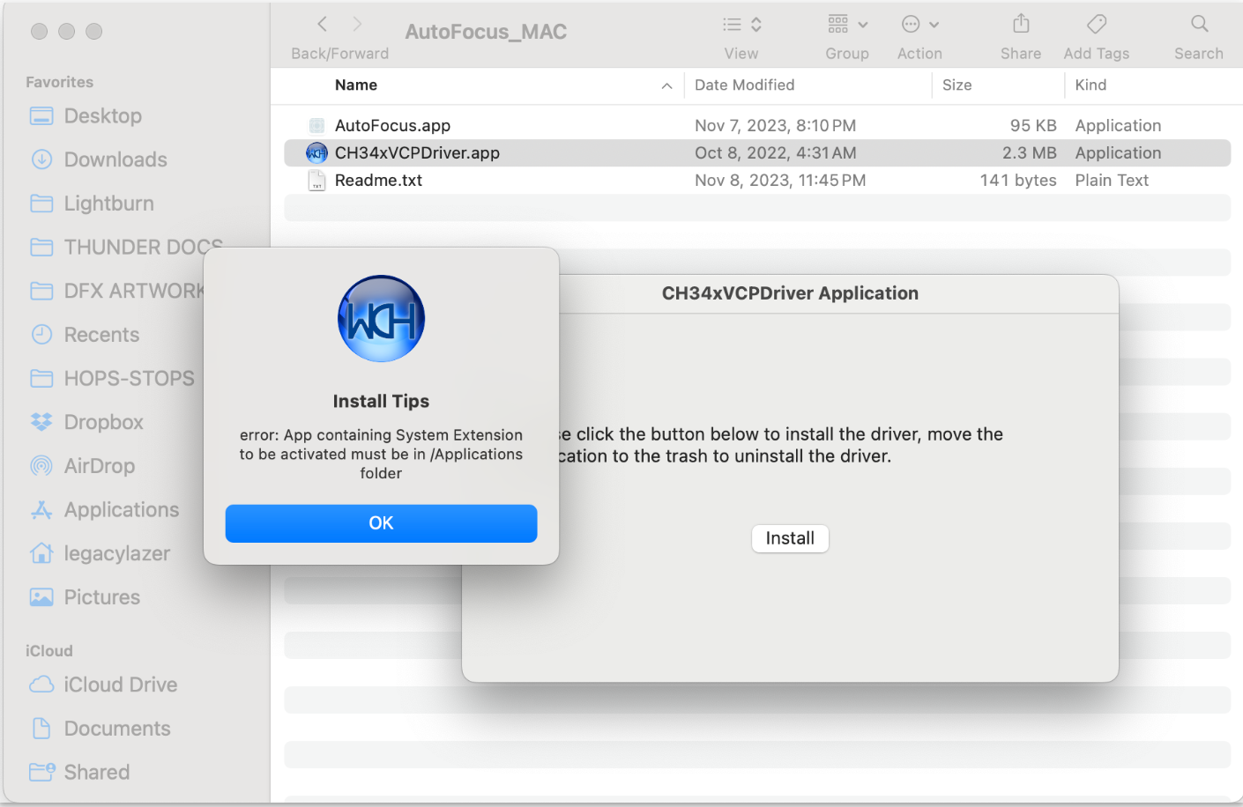Click the Lightburn folder icon

(x=41, y=204)
